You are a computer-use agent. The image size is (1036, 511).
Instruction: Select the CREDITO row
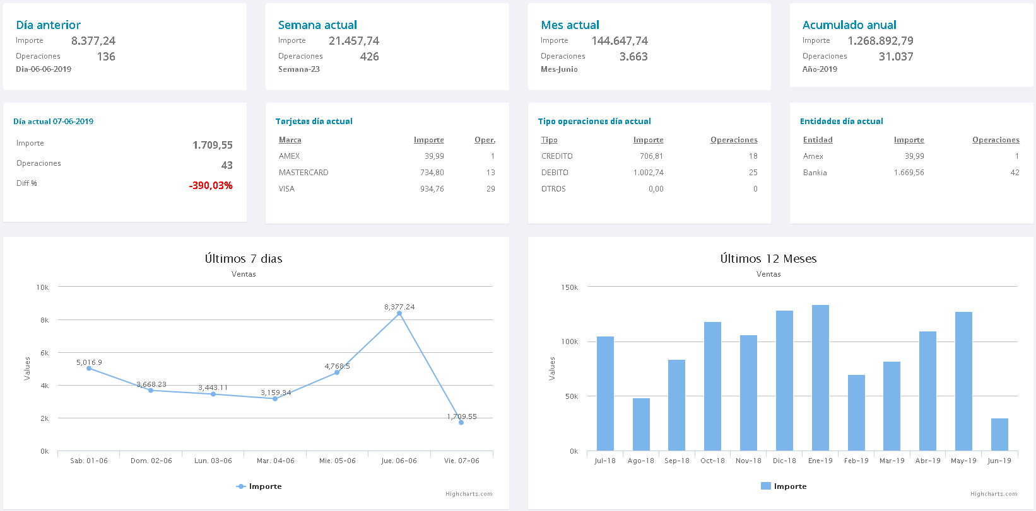click(649, 156)
